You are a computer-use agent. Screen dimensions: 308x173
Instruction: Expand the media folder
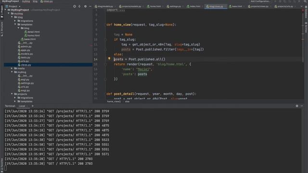12,68
